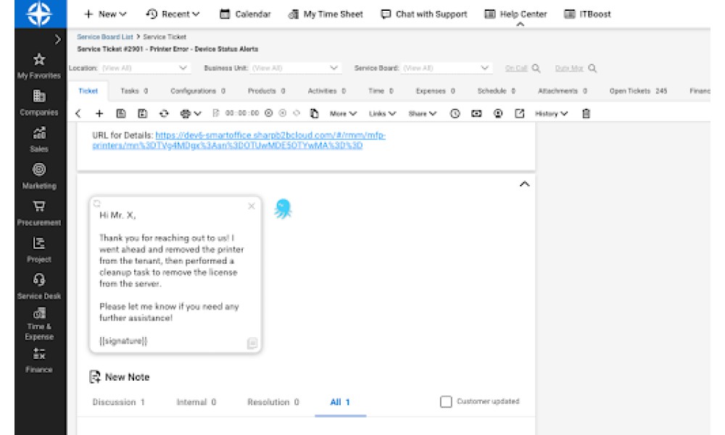Stop the ticket timer with X icon
Viewport: 725px width, 435px height.
269,113
